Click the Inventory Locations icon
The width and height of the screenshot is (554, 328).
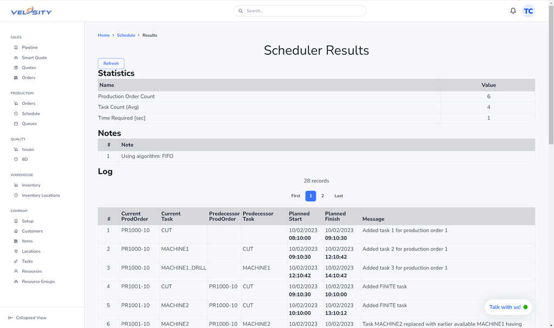tap(16, 195)
